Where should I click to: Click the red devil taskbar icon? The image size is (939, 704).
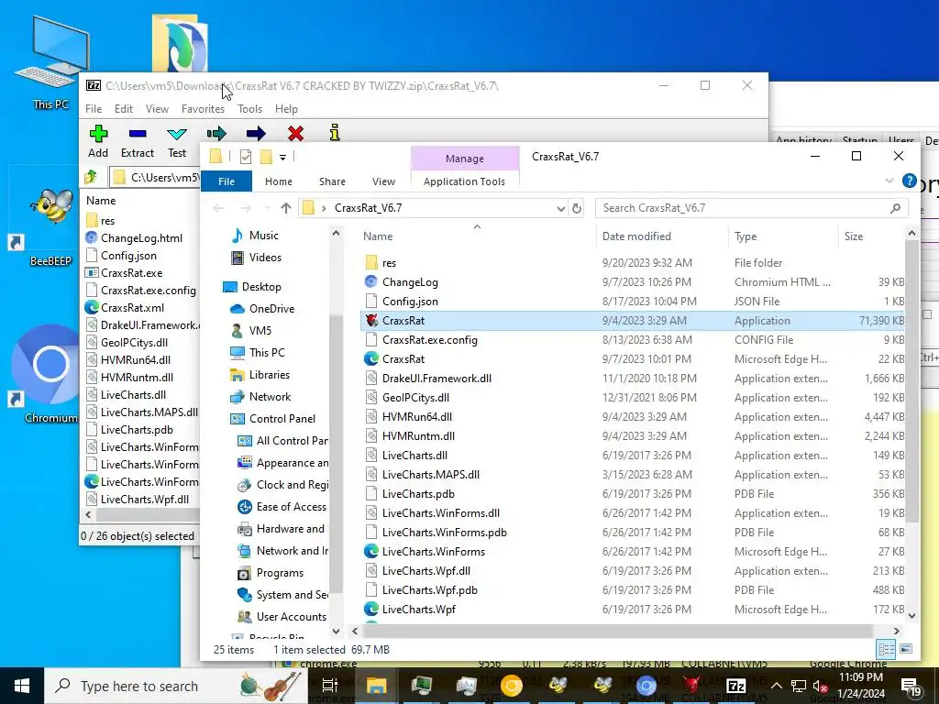691,686
